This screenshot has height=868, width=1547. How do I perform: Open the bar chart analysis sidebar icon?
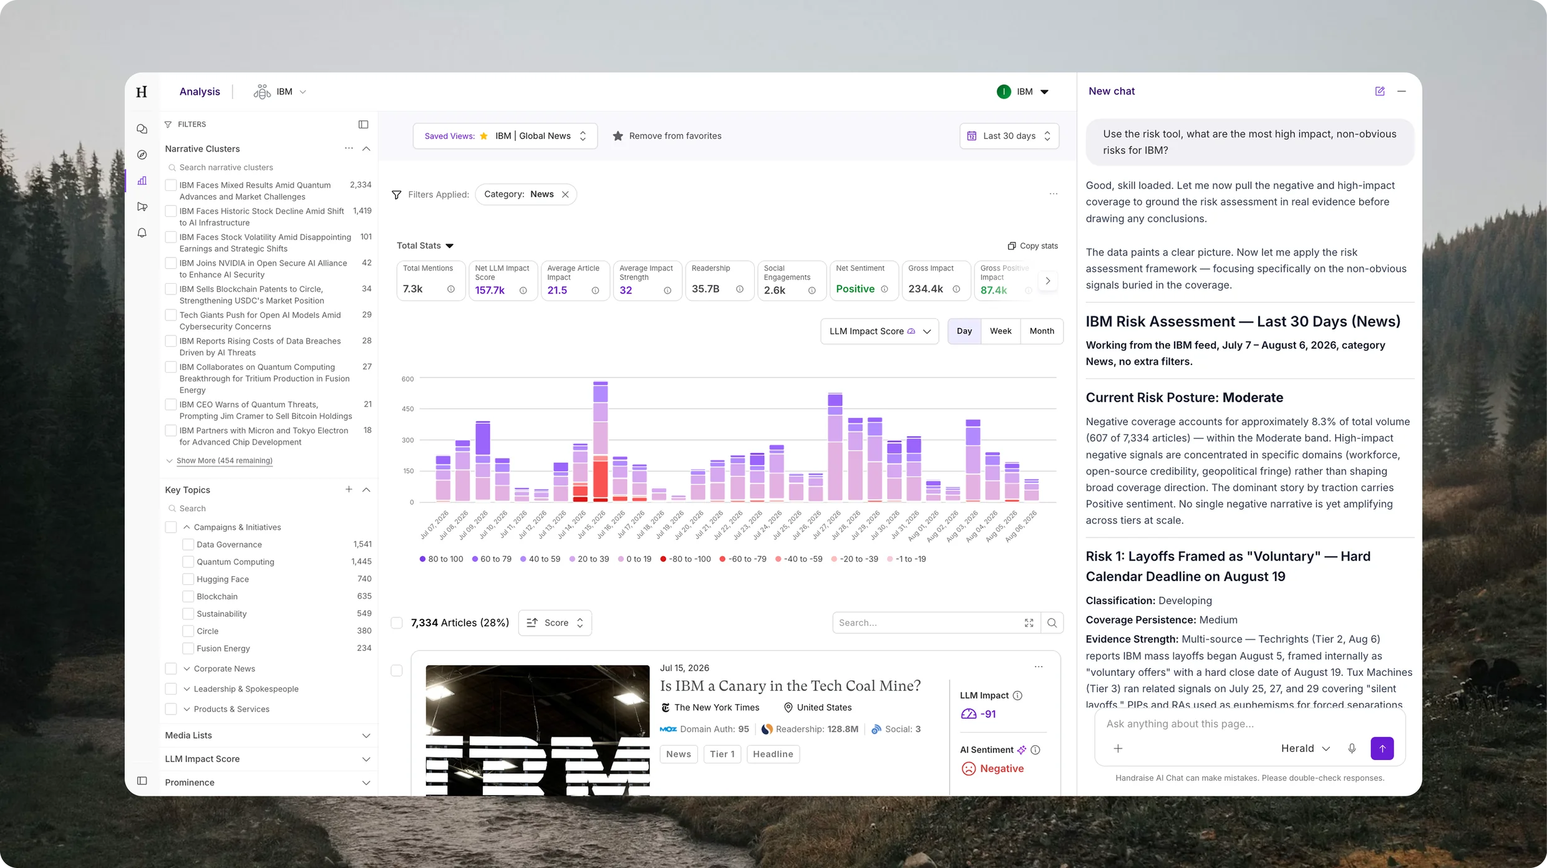coord(142,181)
